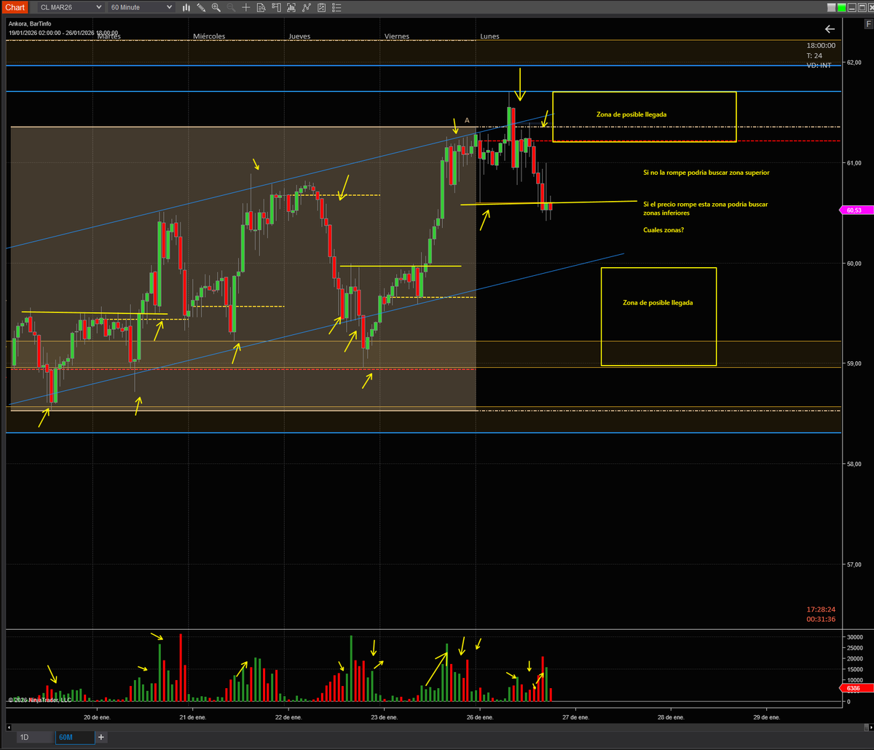Click the 61,00 price axis label
The height and width of the screenshot is (750, 874).
[x=854, y=163]
